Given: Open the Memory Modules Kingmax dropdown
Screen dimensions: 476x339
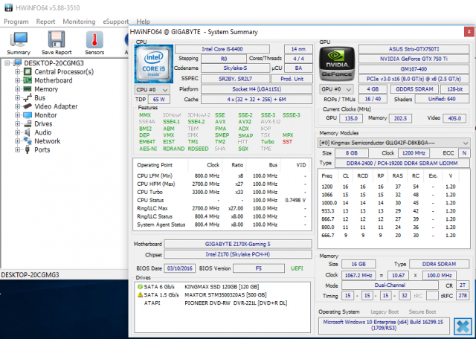Looking at the screenshot, I should point(393,141).
